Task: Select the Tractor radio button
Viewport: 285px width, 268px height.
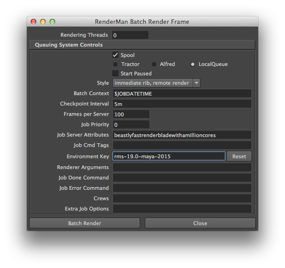Action: [116, 64]
